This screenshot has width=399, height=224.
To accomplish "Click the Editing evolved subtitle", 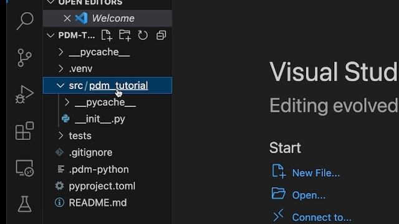I will tap(334, 106).
